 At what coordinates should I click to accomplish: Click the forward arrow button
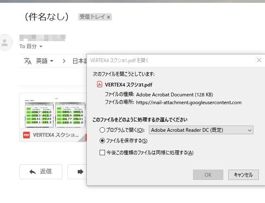pyautogui.click(x=77, y=172)
